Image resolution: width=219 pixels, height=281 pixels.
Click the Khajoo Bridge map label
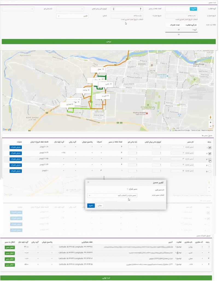point(199,64)
